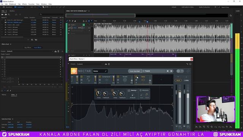Show the Effects (fx) section of tracks

click(70, 21)
